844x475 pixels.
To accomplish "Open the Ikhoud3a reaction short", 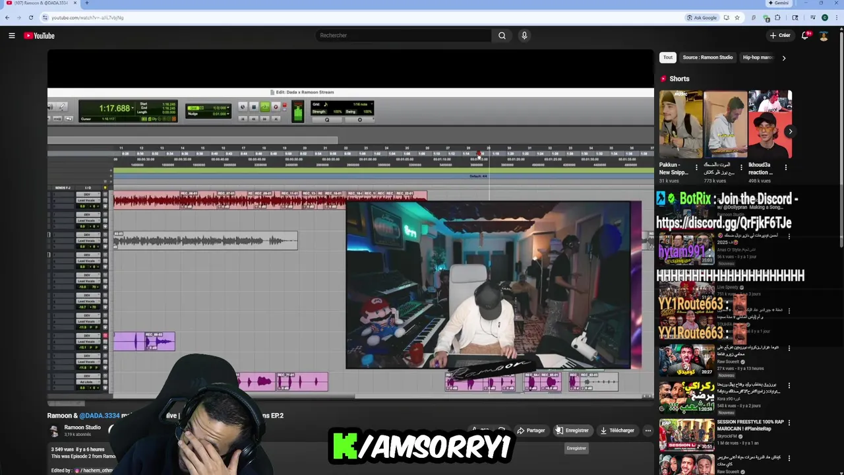I will click(x=770, y=124).
